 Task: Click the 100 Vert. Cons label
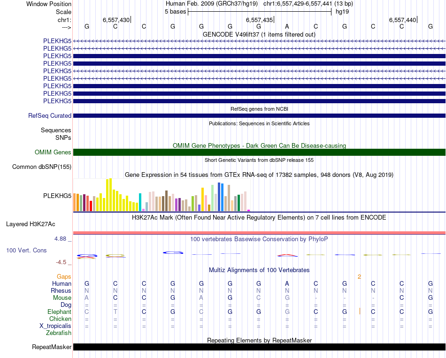[26, 250]
